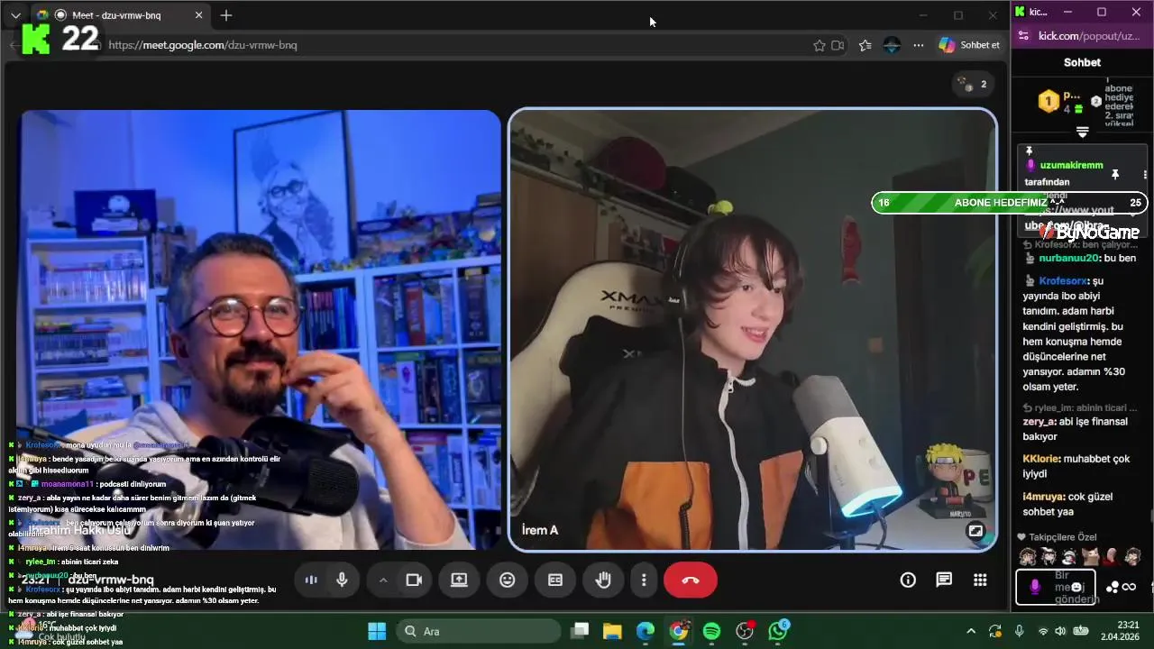Open Task View on the taskbar

click(580, 631)
